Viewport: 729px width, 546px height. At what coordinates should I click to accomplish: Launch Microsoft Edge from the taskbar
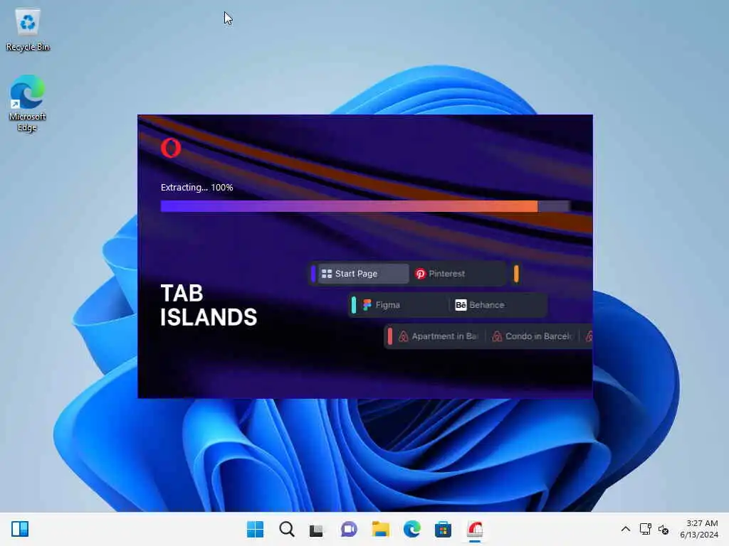[412, 529]
